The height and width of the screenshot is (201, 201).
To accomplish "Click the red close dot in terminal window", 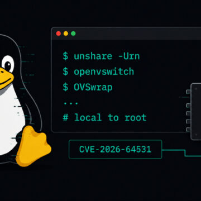I will pos(59,33).
